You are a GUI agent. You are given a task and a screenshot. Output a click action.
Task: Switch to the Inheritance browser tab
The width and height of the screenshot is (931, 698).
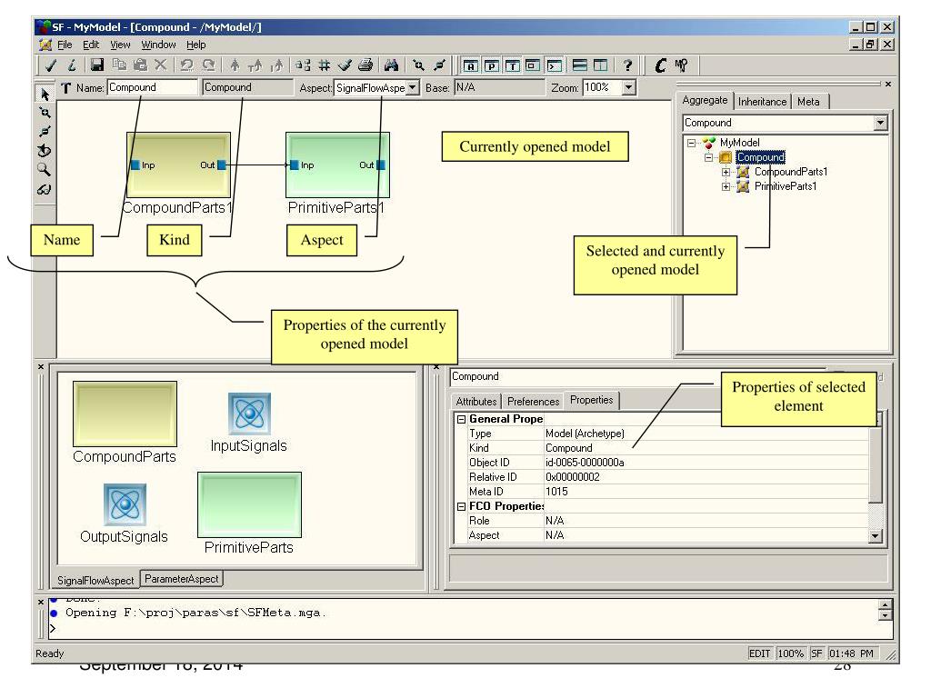763,102
